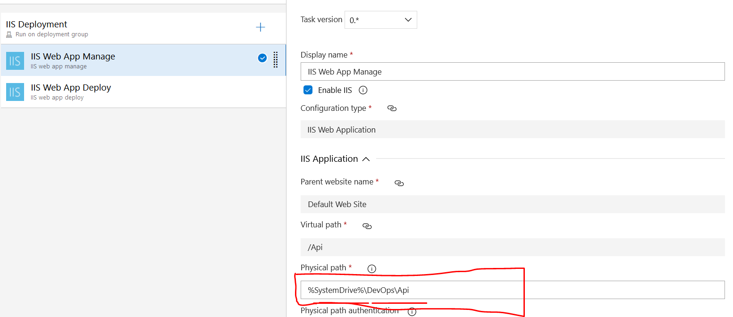The height and width of the screenshot is (317, 733).
Task: Click the Enable IIS label text
Action: click(x=335, y=90)
